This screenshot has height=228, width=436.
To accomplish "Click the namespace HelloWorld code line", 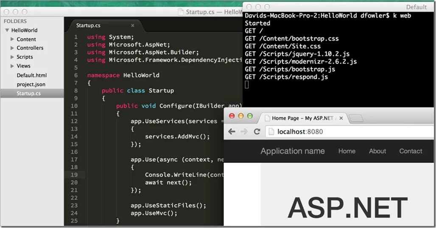I will coord(123,75).
